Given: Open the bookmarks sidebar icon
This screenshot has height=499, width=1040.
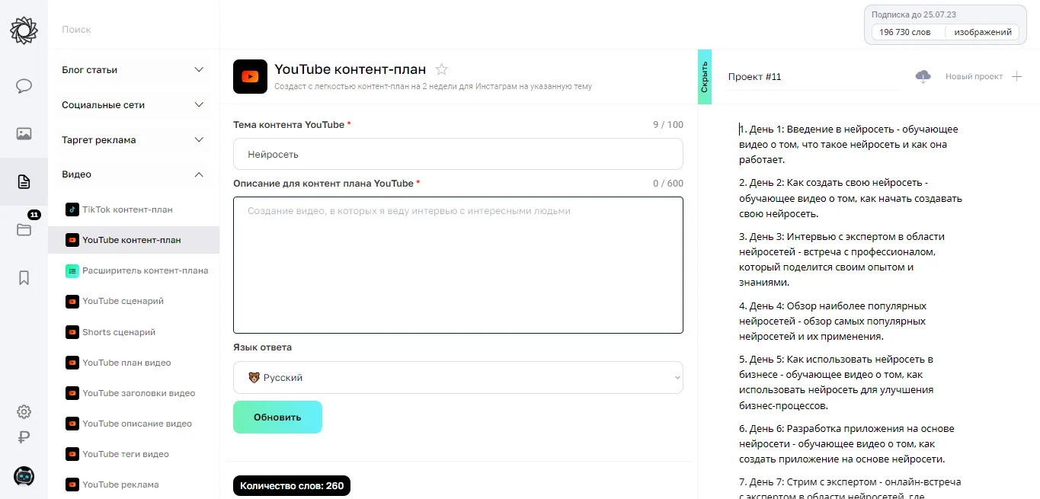Looking at the screenshot, I should [24, 277].
